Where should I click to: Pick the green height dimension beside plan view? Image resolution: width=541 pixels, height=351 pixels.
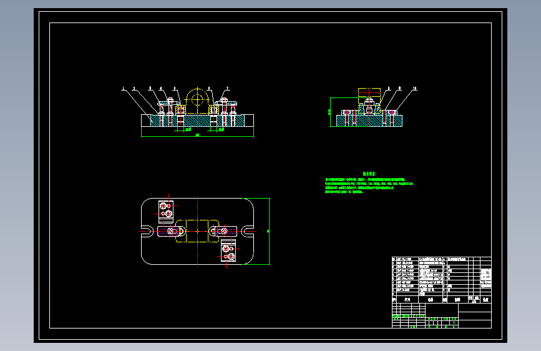[268, 231]
